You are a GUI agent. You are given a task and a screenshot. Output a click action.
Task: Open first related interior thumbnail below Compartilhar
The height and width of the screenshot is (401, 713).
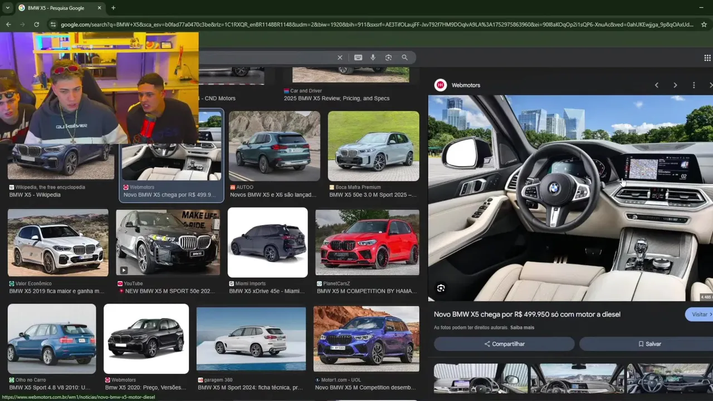481,379
